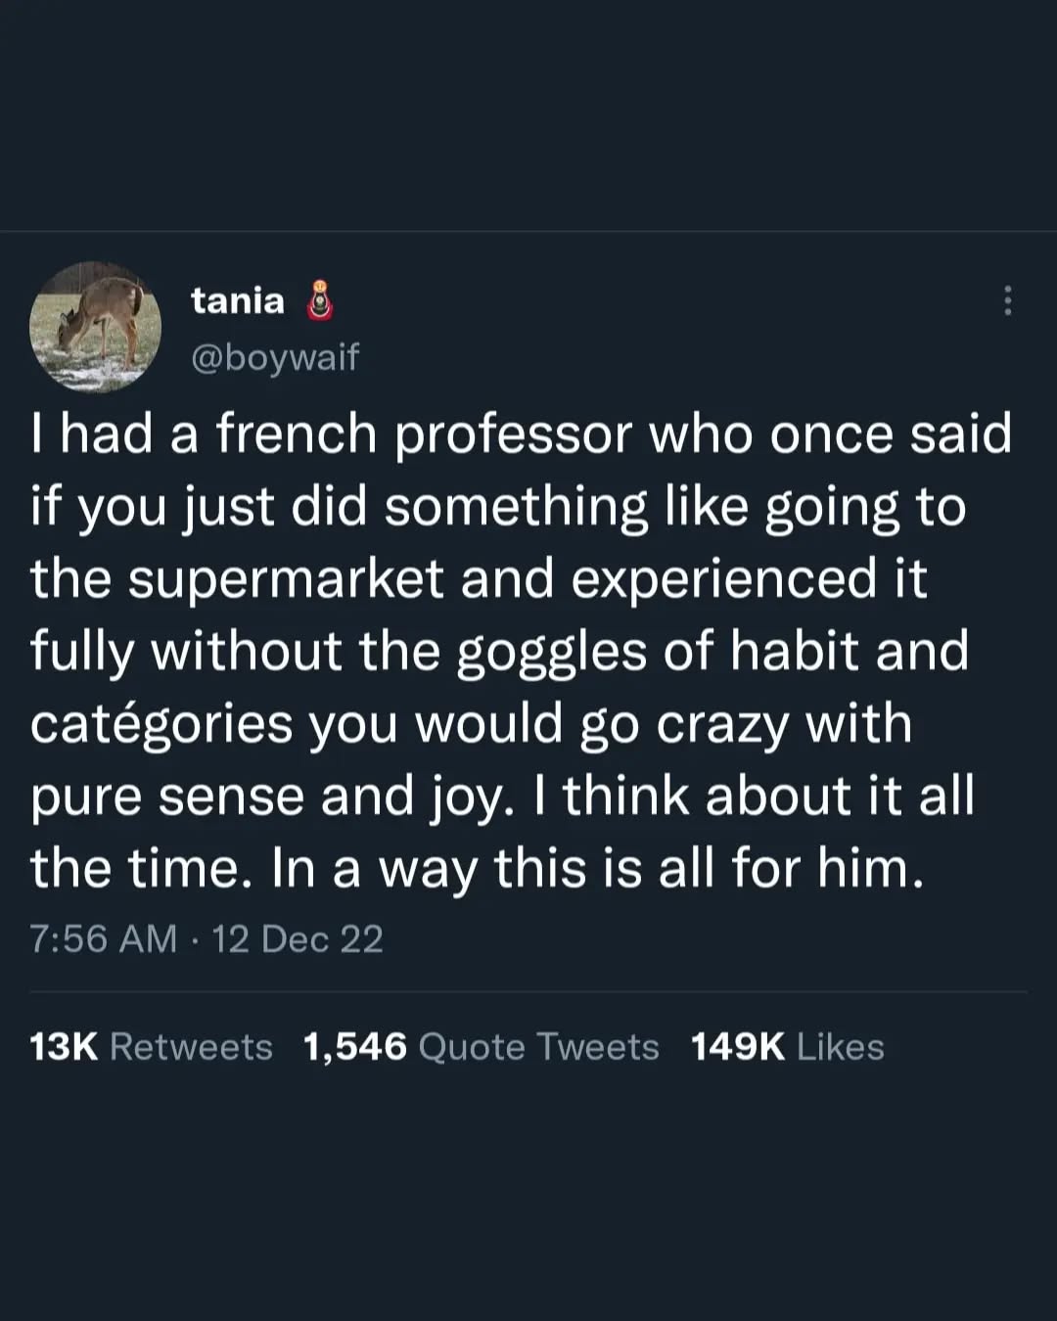Click the 149K like count number
The image size is (1057, 1321).
(x=737, y=1047)
